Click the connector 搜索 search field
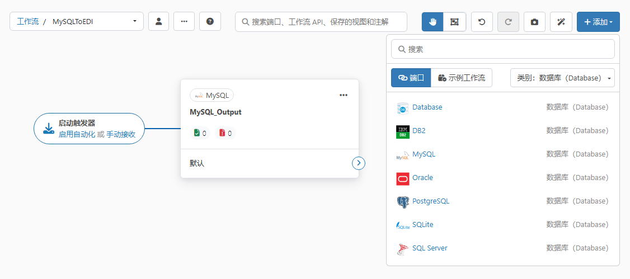The height and width of the screenshot is (279, 630). (x=502, y=49)
